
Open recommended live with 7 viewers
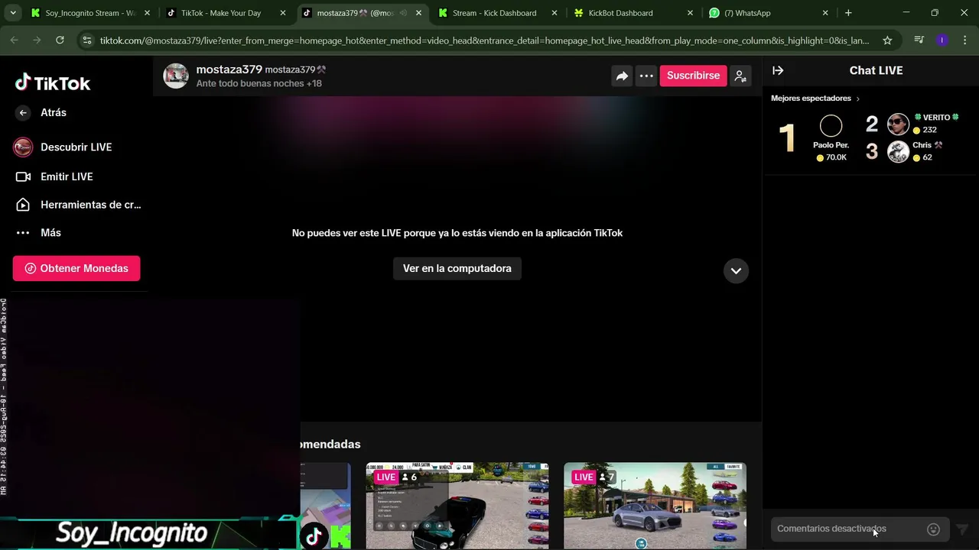tap(655, 506)
